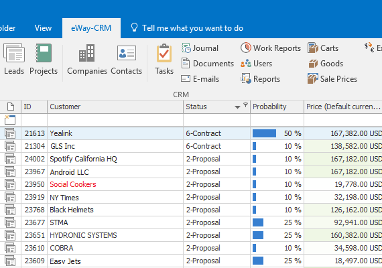Viewport: 382px width, 268px height.
Task: Click price 92,941.00 USD cell
Action: point(343,222)
